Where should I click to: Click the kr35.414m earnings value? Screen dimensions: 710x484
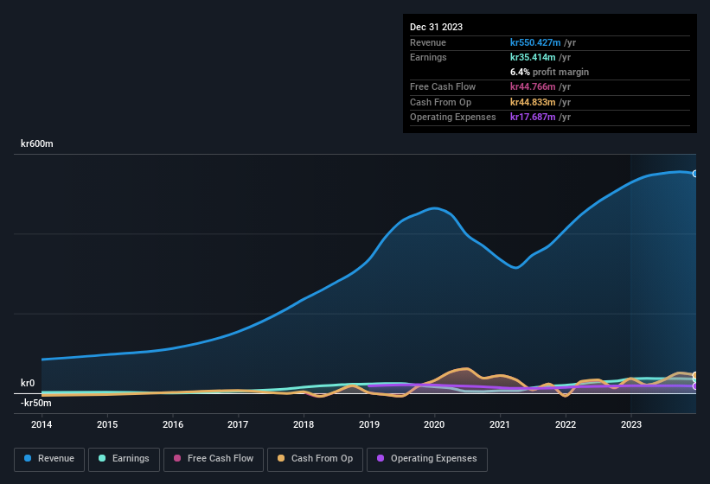click(x=533, y=57)
